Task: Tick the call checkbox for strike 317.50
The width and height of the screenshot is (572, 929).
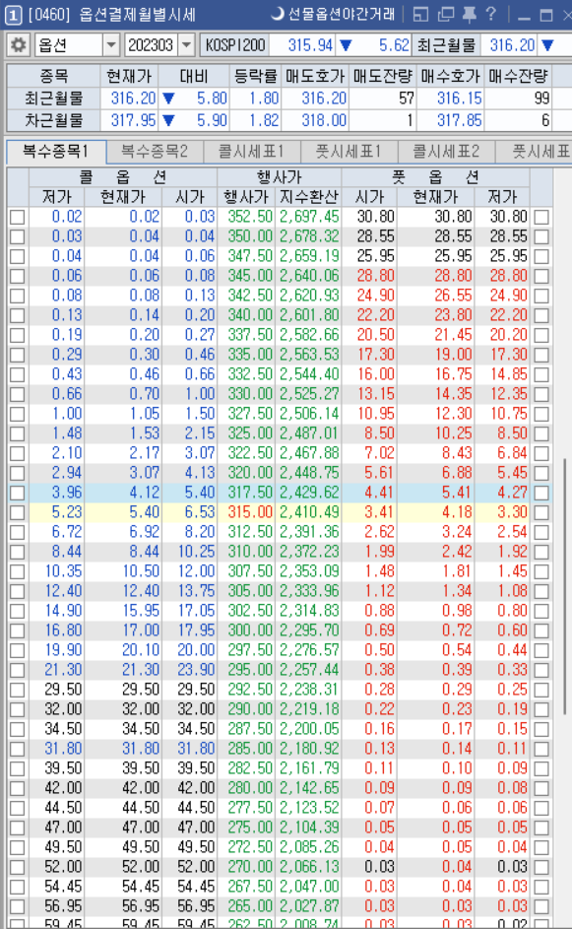Action: [18, 493]
